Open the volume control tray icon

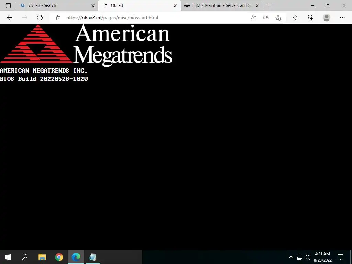(x=308, y=257)
